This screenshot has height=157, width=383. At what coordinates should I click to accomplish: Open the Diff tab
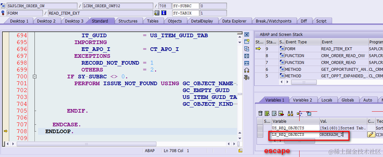click(304, 21)
